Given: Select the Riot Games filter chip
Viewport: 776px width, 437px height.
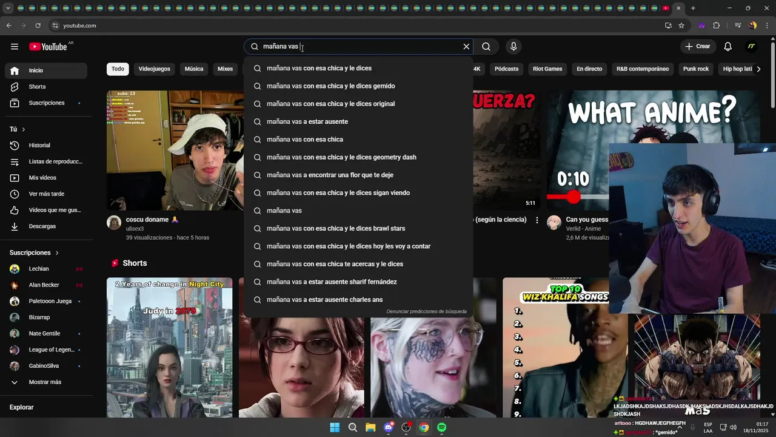Looking at the screenshot, I should [547, 69].
